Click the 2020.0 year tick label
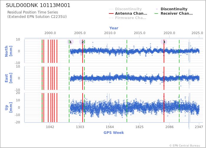The image size is (206, 148). tap(169, 33)
